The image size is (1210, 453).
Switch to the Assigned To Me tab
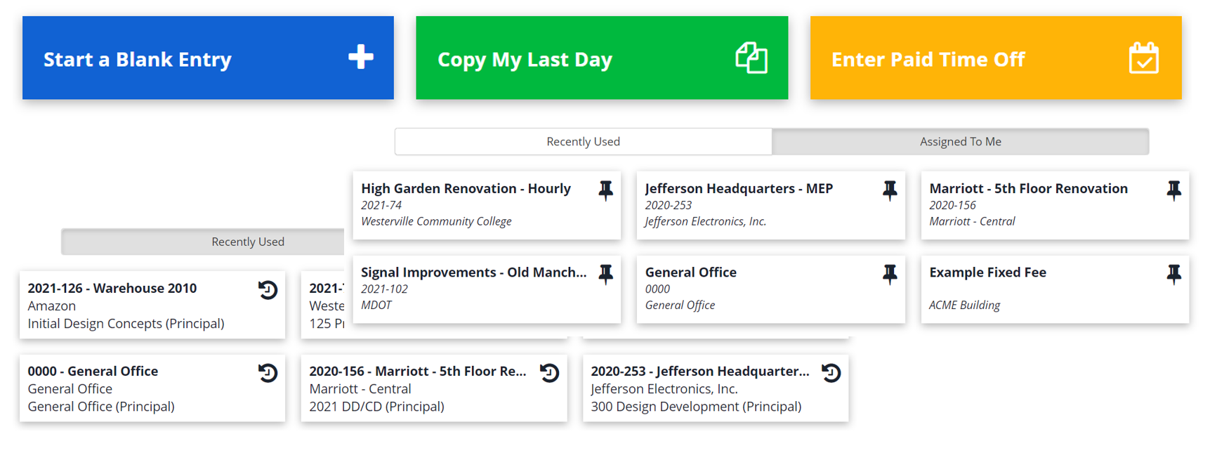tap(960, 141)
